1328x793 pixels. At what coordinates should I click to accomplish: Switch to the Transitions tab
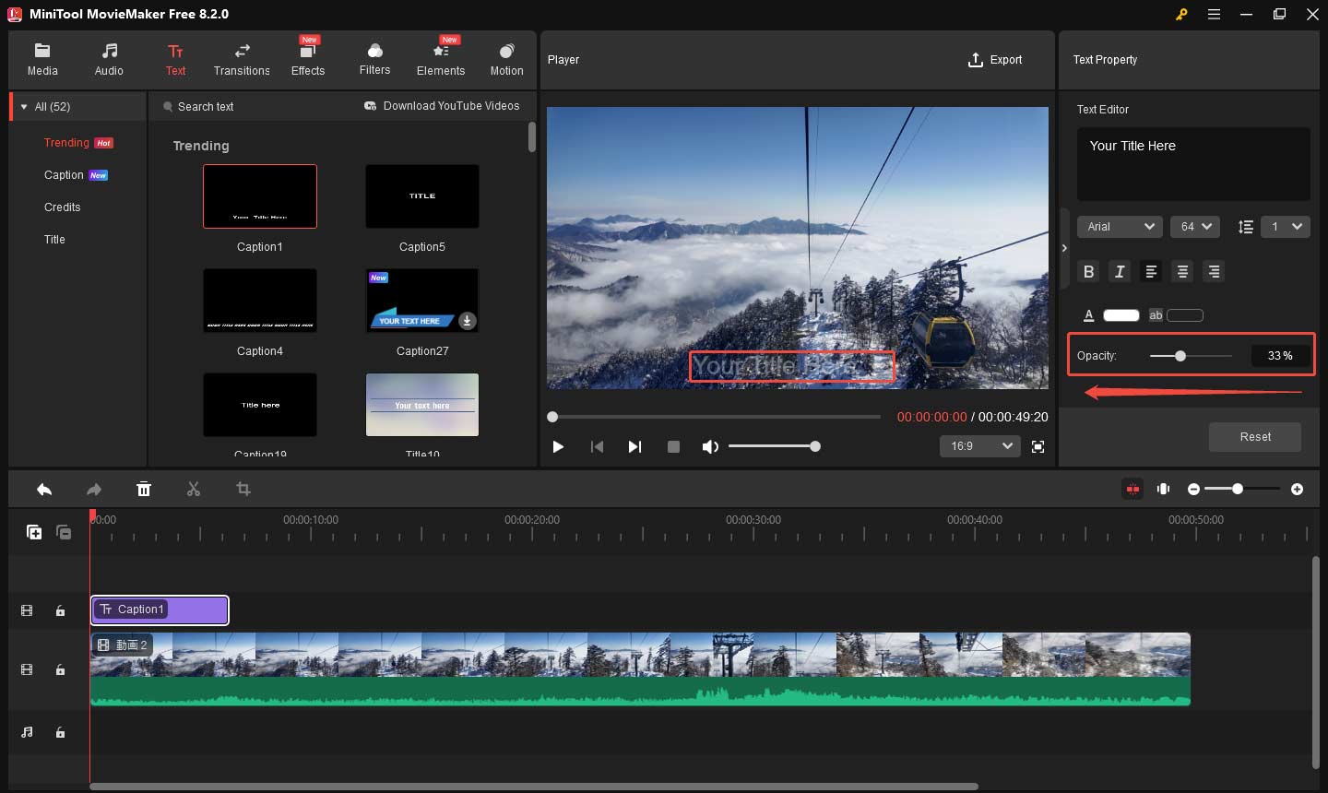[242, 60]
